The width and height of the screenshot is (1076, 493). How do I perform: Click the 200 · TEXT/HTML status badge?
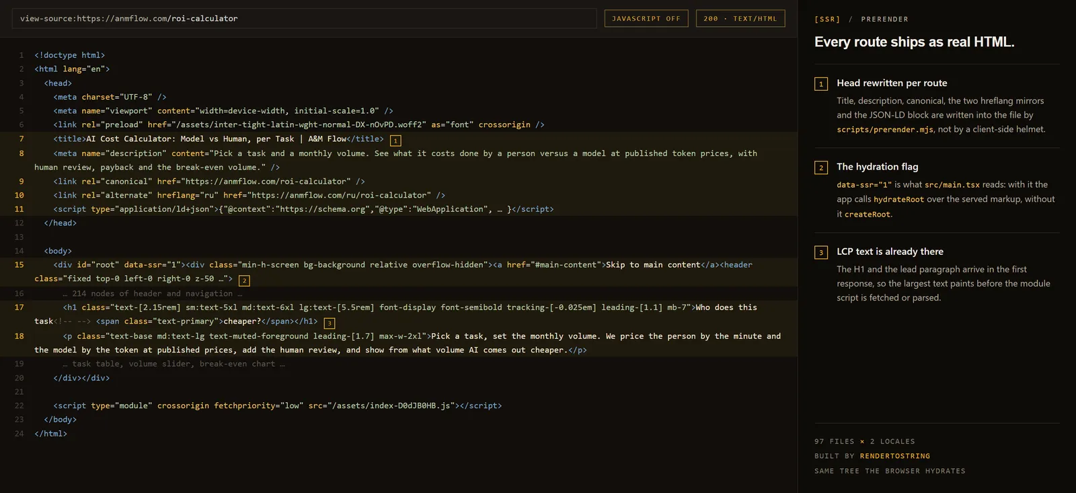point(740,18)
